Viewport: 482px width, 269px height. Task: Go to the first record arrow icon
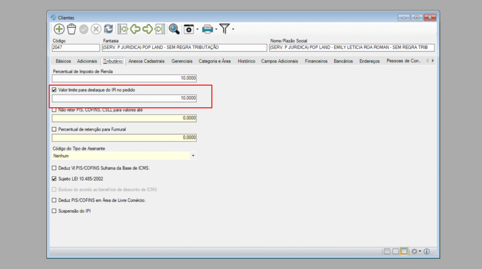pos(123,29)
